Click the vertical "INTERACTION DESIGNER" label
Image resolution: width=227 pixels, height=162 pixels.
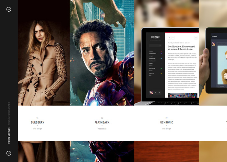point(9,114)
